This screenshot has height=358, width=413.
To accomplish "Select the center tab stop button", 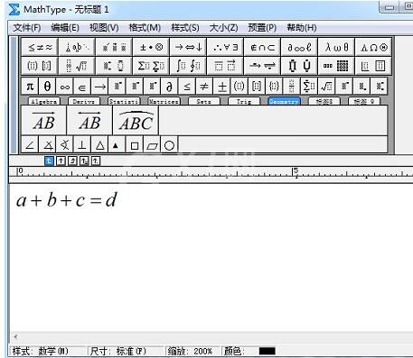I will tap(61, 161).
